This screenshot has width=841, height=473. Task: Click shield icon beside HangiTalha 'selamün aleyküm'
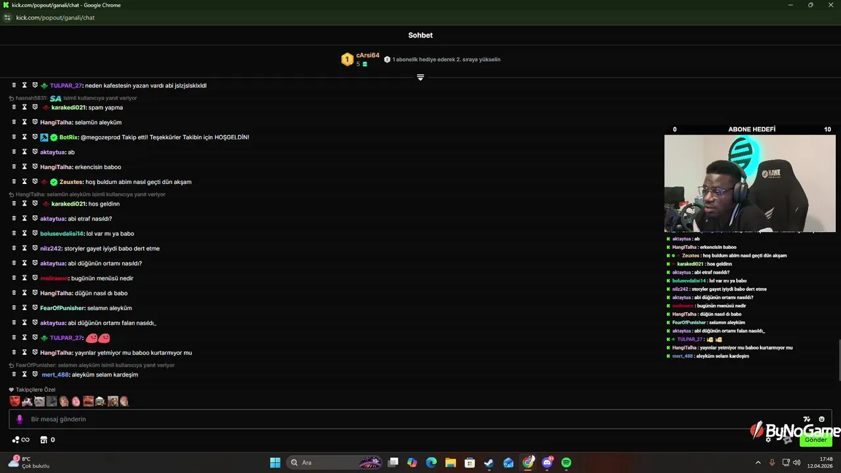[x=35, y=122]
